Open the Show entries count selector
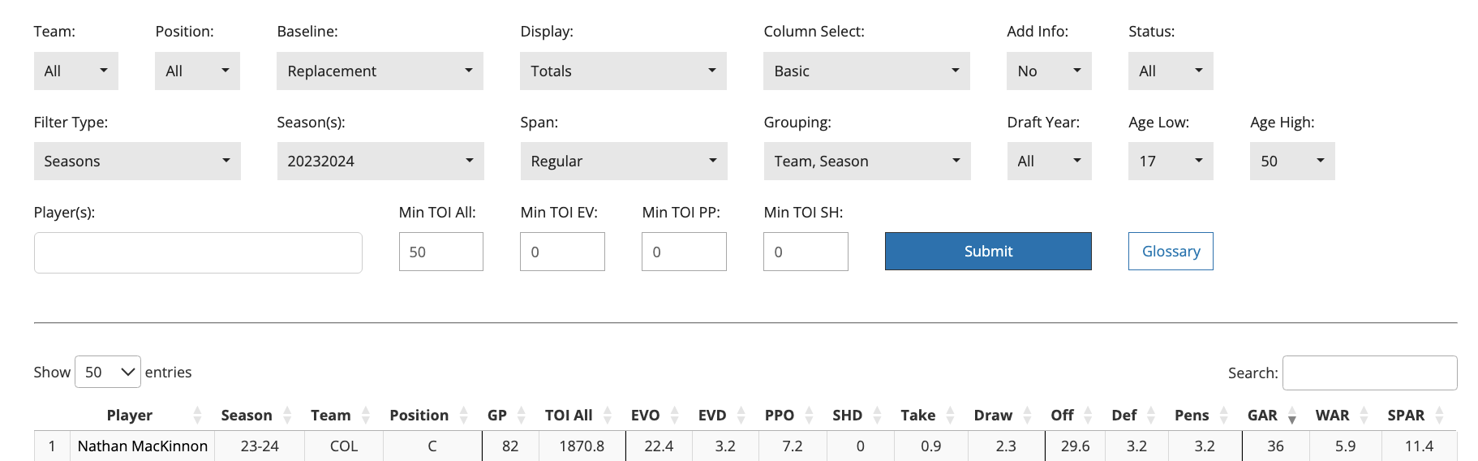The width and height of the screenshot is (1478, 461). point(108,372)
